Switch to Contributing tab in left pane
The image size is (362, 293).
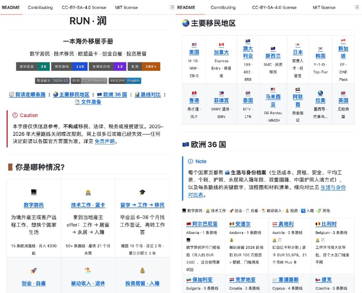40,7
